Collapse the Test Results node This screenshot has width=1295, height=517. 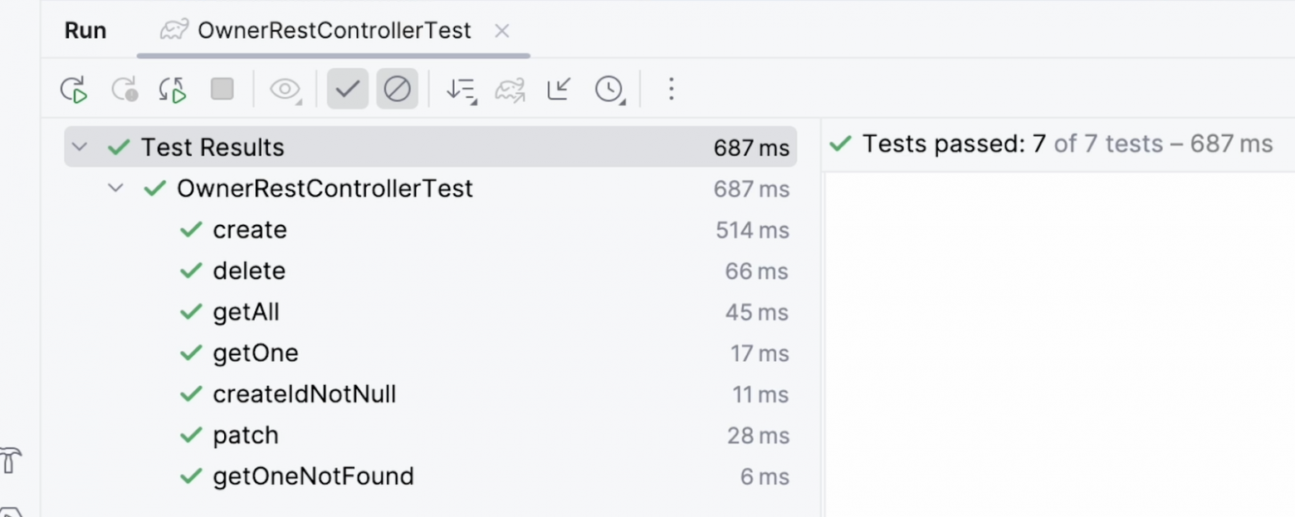click(79, 147)
